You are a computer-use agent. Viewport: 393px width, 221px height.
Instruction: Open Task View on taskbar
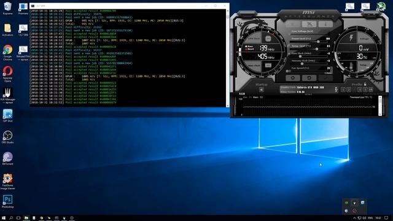[18, 218]
